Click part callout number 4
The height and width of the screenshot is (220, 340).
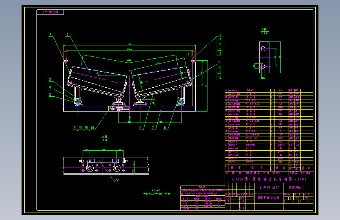(50, 87)
